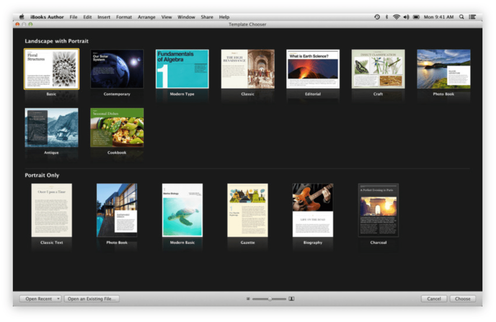Select the Charcoal portrait template
Screen dimensions: 496x322
(x=378, y=211)
